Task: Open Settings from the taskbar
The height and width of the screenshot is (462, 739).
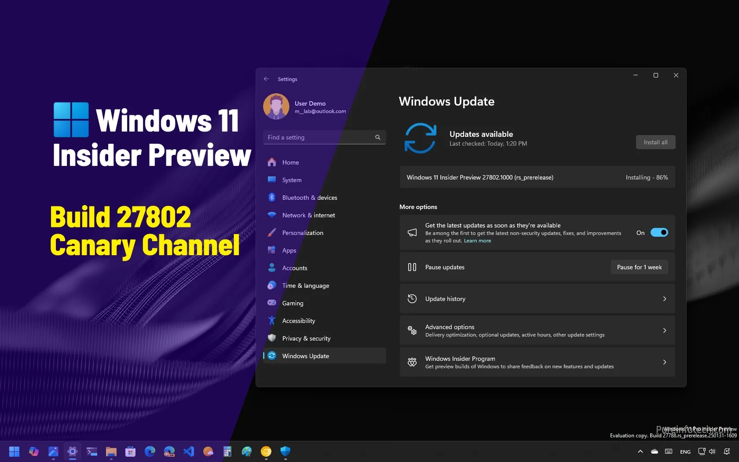Action: click(73, 451)
